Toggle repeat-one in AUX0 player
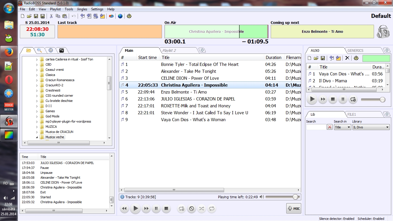 click(x=353, y=100)
